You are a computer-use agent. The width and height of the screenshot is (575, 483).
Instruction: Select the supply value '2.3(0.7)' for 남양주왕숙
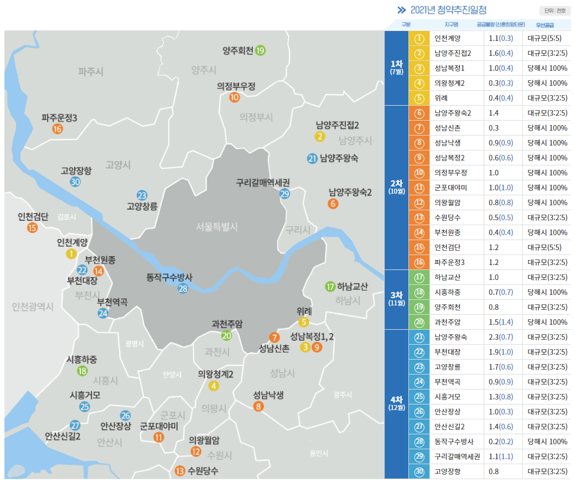tap(500, 337)
